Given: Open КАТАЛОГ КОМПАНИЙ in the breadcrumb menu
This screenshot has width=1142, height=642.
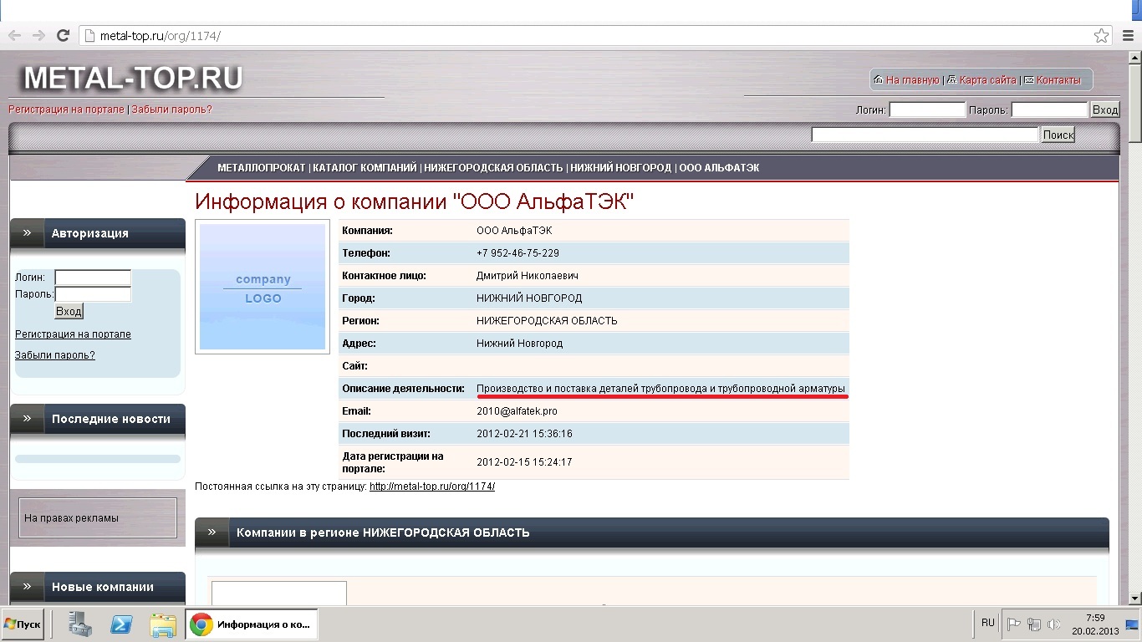Looking at the screenshot, I should coord(365,168).
